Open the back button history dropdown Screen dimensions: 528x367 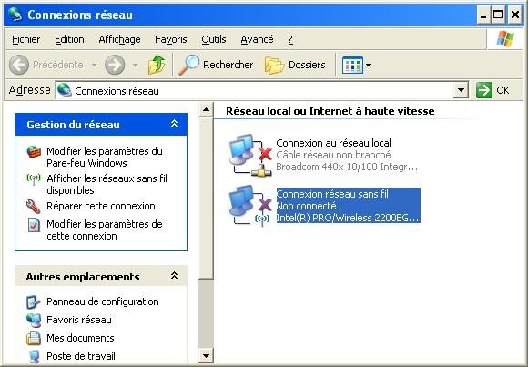[95, 65]
